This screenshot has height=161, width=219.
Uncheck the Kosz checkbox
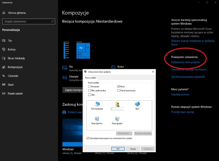119,87
